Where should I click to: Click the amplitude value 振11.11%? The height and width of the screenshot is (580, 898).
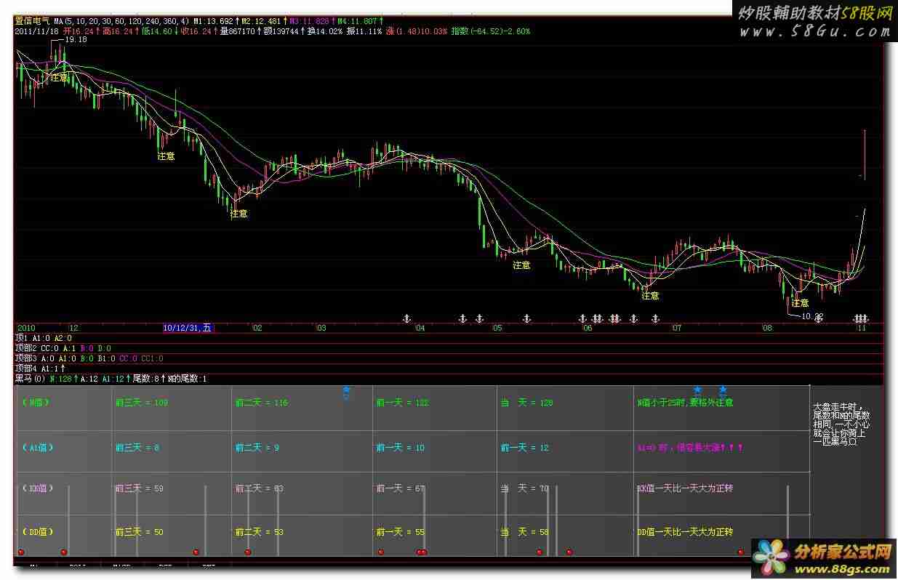(364, 31)
